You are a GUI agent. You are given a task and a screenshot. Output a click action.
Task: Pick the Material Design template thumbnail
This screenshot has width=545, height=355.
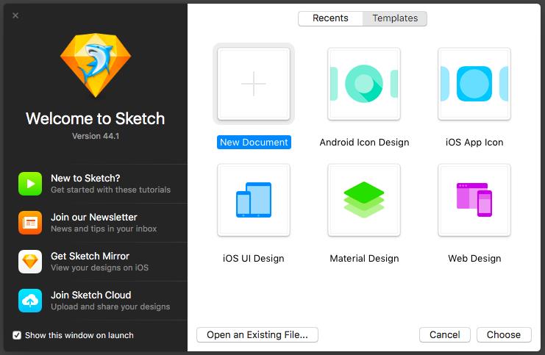click(364, 200)
